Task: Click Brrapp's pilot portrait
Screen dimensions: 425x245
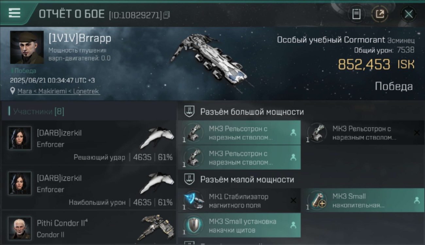Action: coord(27,47)
